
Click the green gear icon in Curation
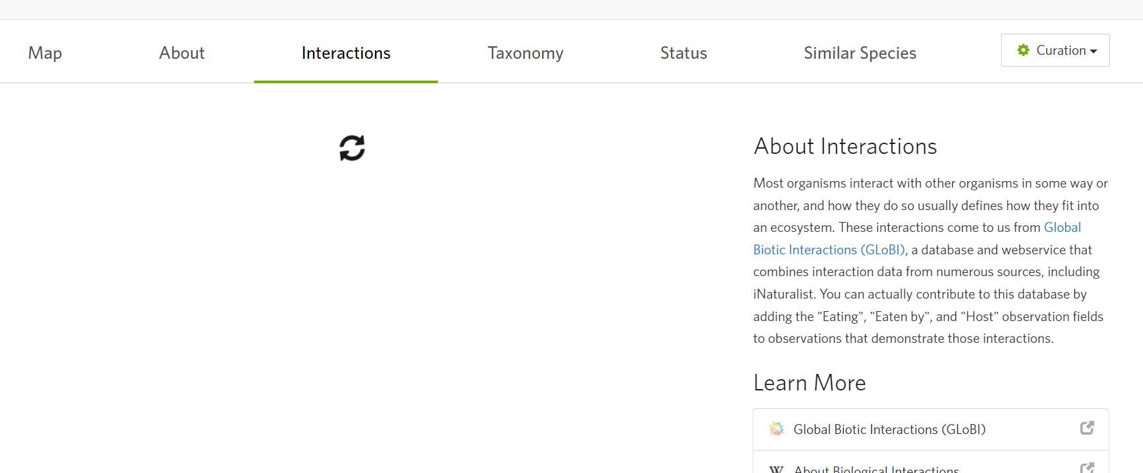pyautogui.click(x=1023, y=50)
